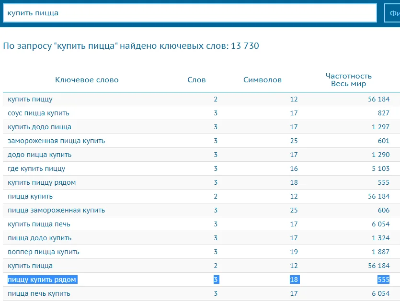Click frequency value 5 103 in table
The image size is (400, 302).
click(380, 168)
